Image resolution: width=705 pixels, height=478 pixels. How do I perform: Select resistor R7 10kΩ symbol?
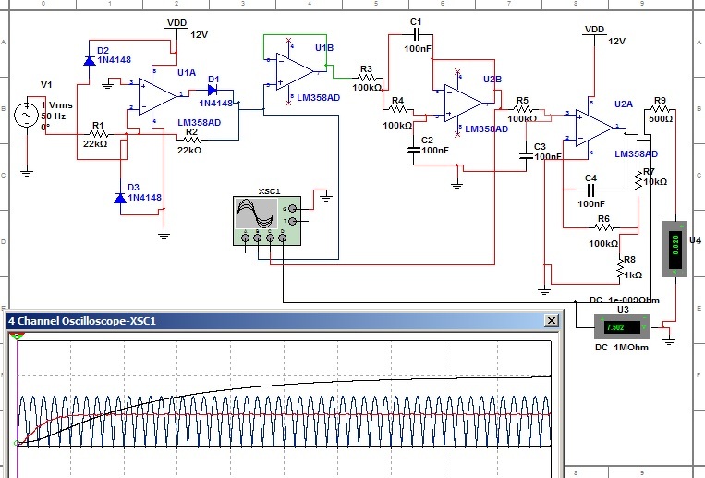pos(638,180)
